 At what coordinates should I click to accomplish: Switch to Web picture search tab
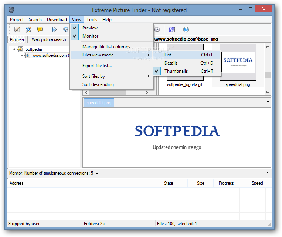49,39
